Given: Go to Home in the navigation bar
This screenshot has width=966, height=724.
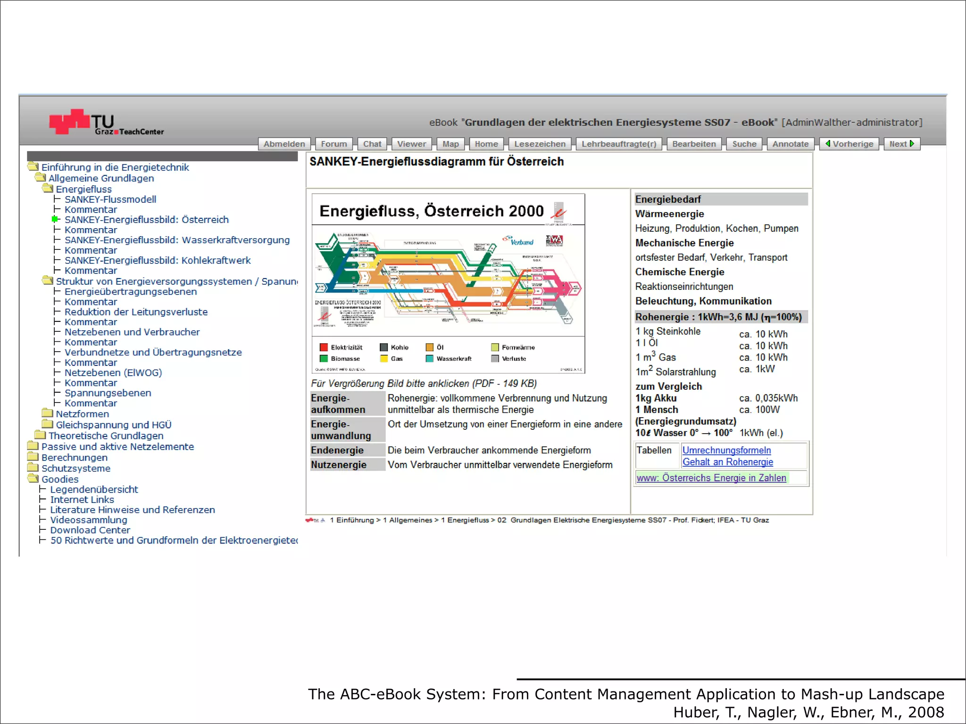Looking at the screenshot, I should (x=486, y=144).
